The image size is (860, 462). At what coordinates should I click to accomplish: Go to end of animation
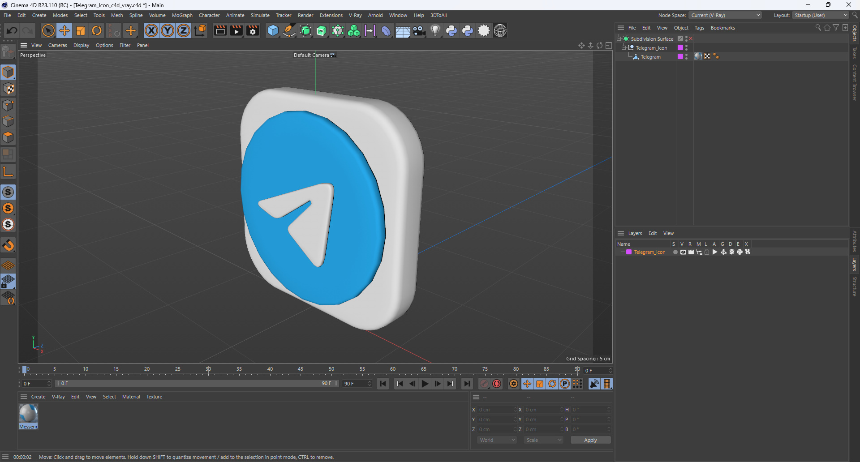[x=467, y=384]
